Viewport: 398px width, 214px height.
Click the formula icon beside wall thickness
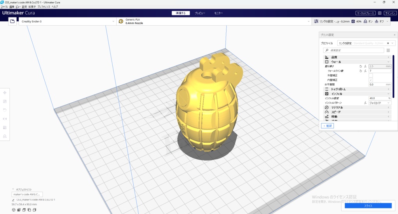[365, 66]
